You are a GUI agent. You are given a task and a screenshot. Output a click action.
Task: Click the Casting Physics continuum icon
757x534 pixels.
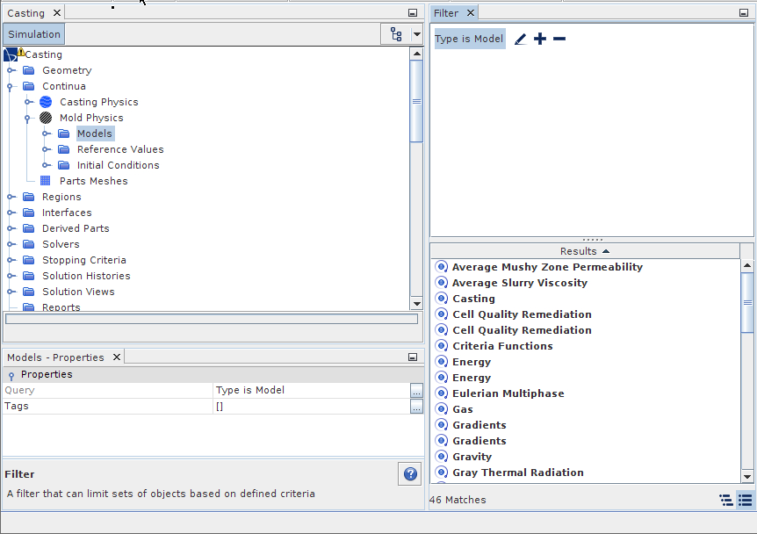pos(46,102)
